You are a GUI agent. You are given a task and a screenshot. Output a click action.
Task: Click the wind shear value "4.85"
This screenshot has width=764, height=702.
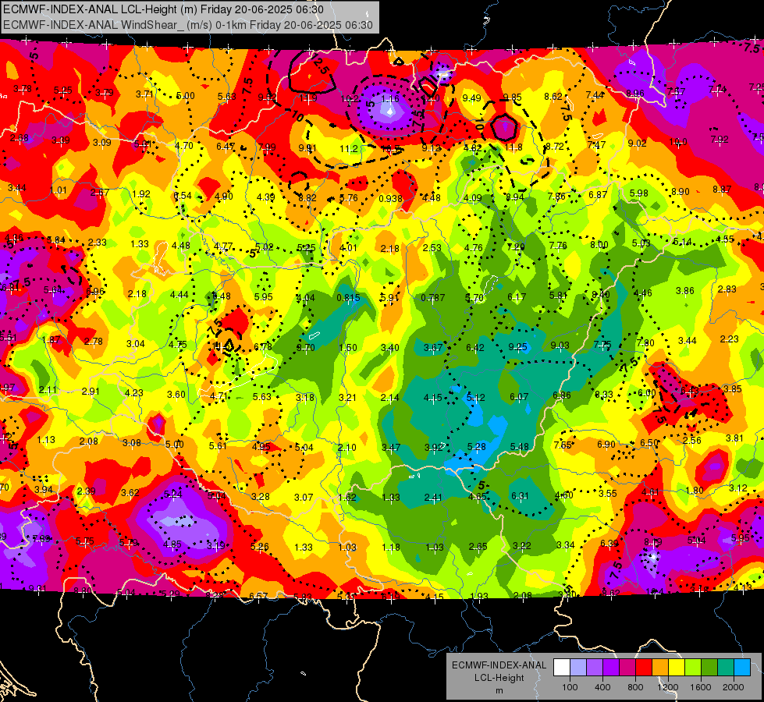click(x=172, y=544)
